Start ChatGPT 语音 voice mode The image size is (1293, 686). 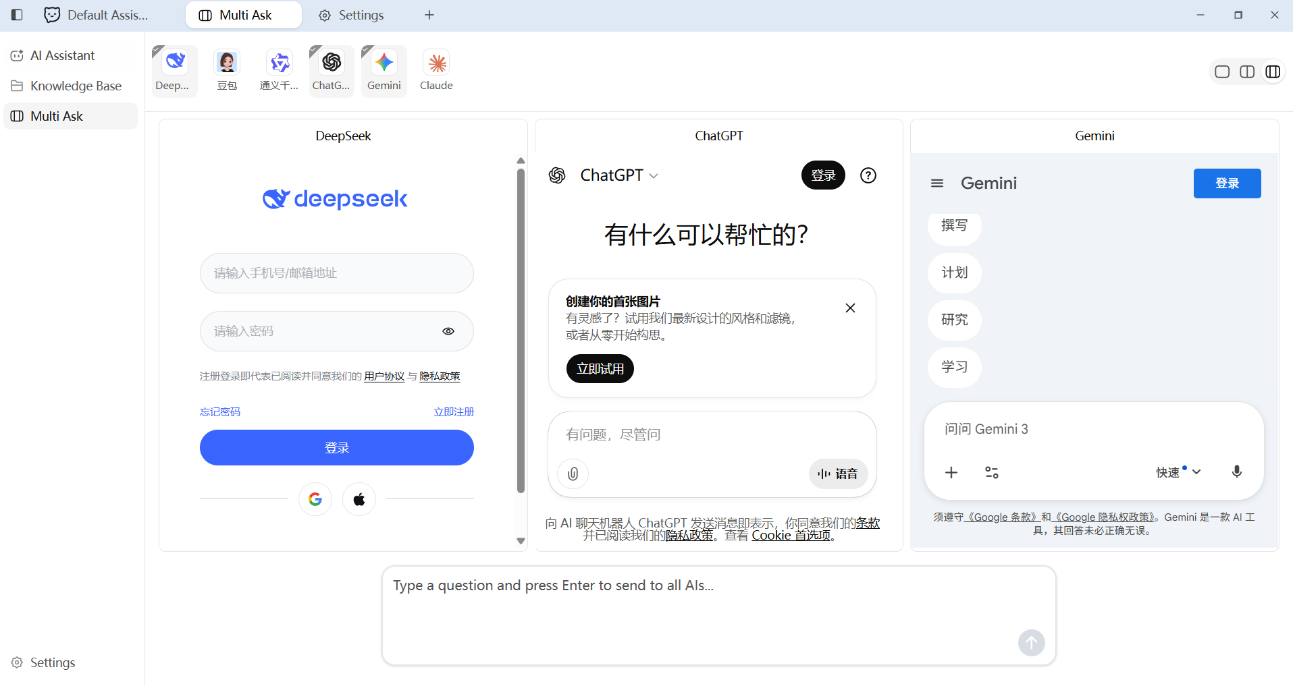[x=838, y=474]
